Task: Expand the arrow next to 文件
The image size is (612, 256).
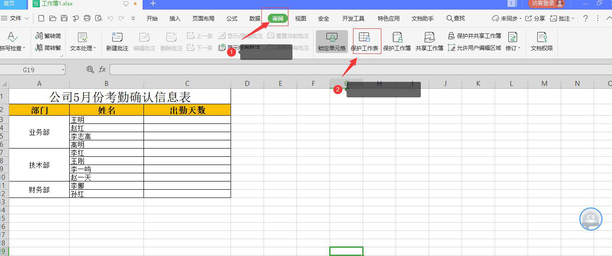Action: pos(27,19)
